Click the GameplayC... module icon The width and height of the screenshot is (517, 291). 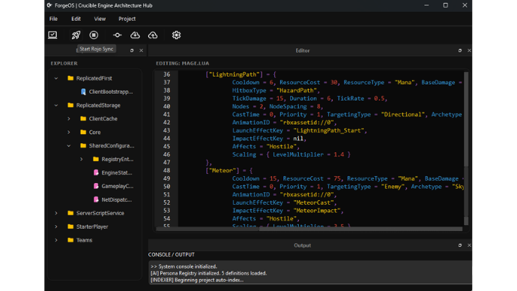pyautogui.click(x=96, y=186)
